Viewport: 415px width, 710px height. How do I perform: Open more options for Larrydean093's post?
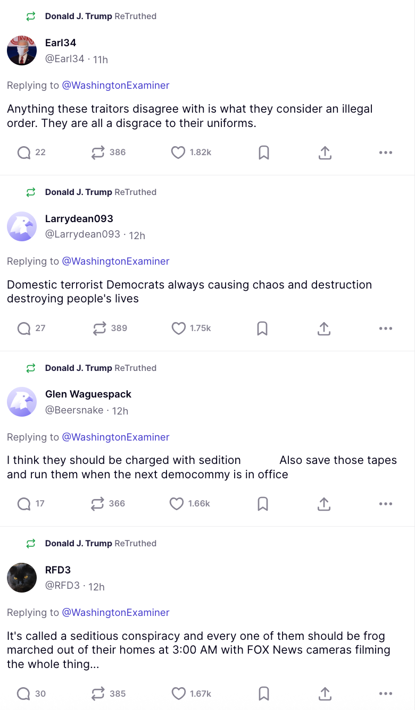pos(386,328)
